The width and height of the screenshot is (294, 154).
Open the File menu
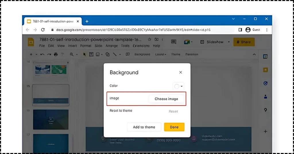pyautogui.click(x=42, y=46)
